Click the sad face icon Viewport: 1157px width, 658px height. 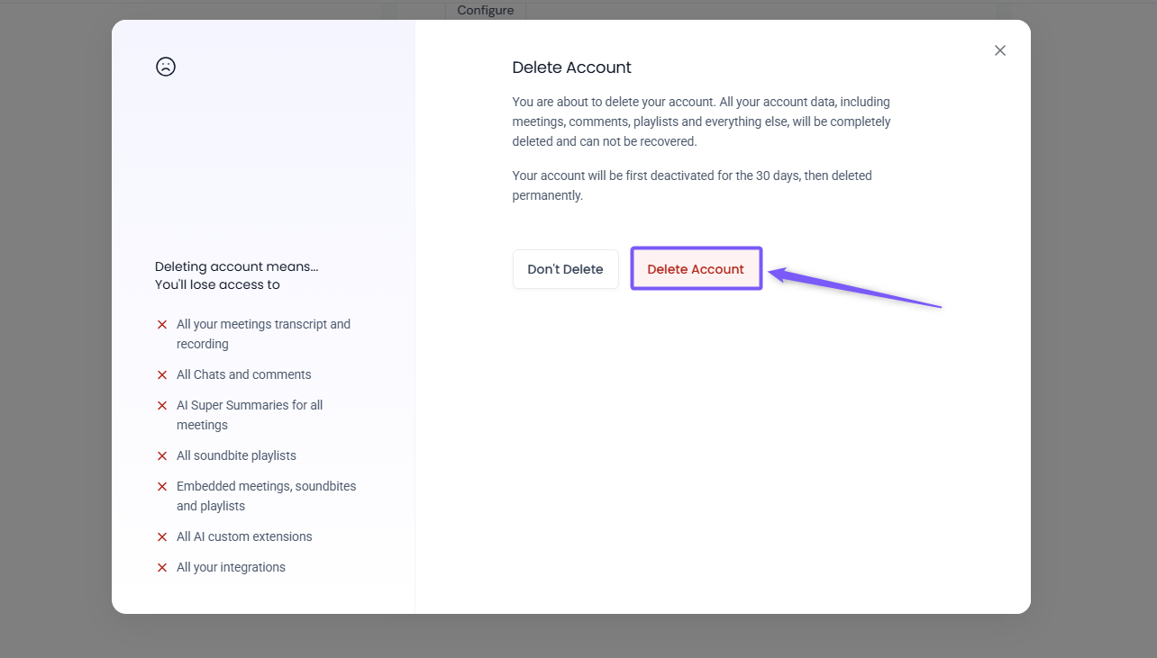[166, 67]
